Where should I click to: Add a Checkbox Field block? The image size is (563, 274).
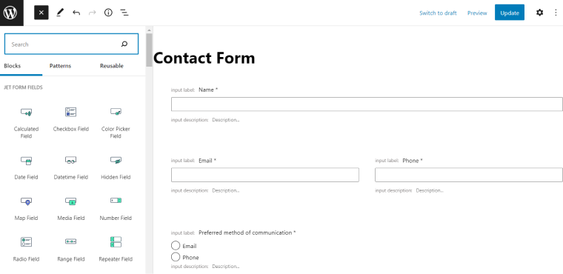pos(70,119)
